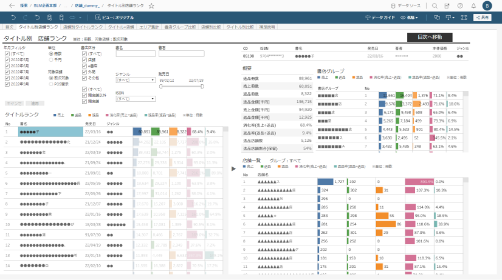Click the データソース icon in the header
502x280 pixels.
click(x=393, y=5)
